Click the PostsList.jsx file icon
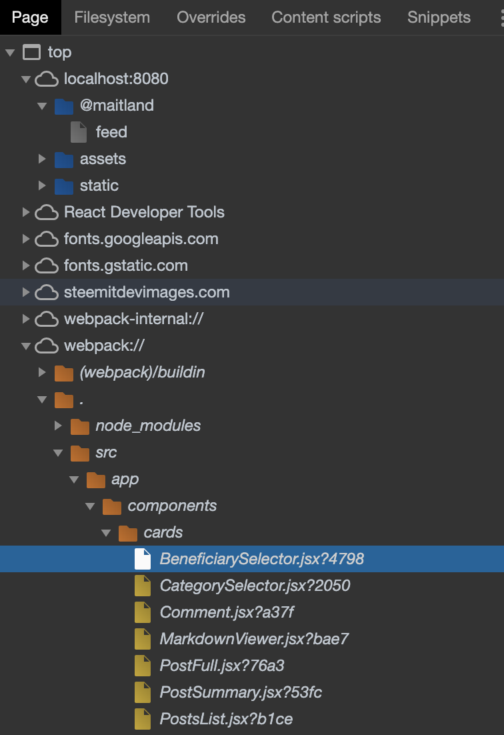This screenshot has height=735, width=504. point(143,720)
